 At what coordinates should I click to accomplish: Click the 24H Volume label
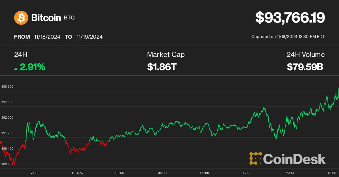[x=306, y=55]
